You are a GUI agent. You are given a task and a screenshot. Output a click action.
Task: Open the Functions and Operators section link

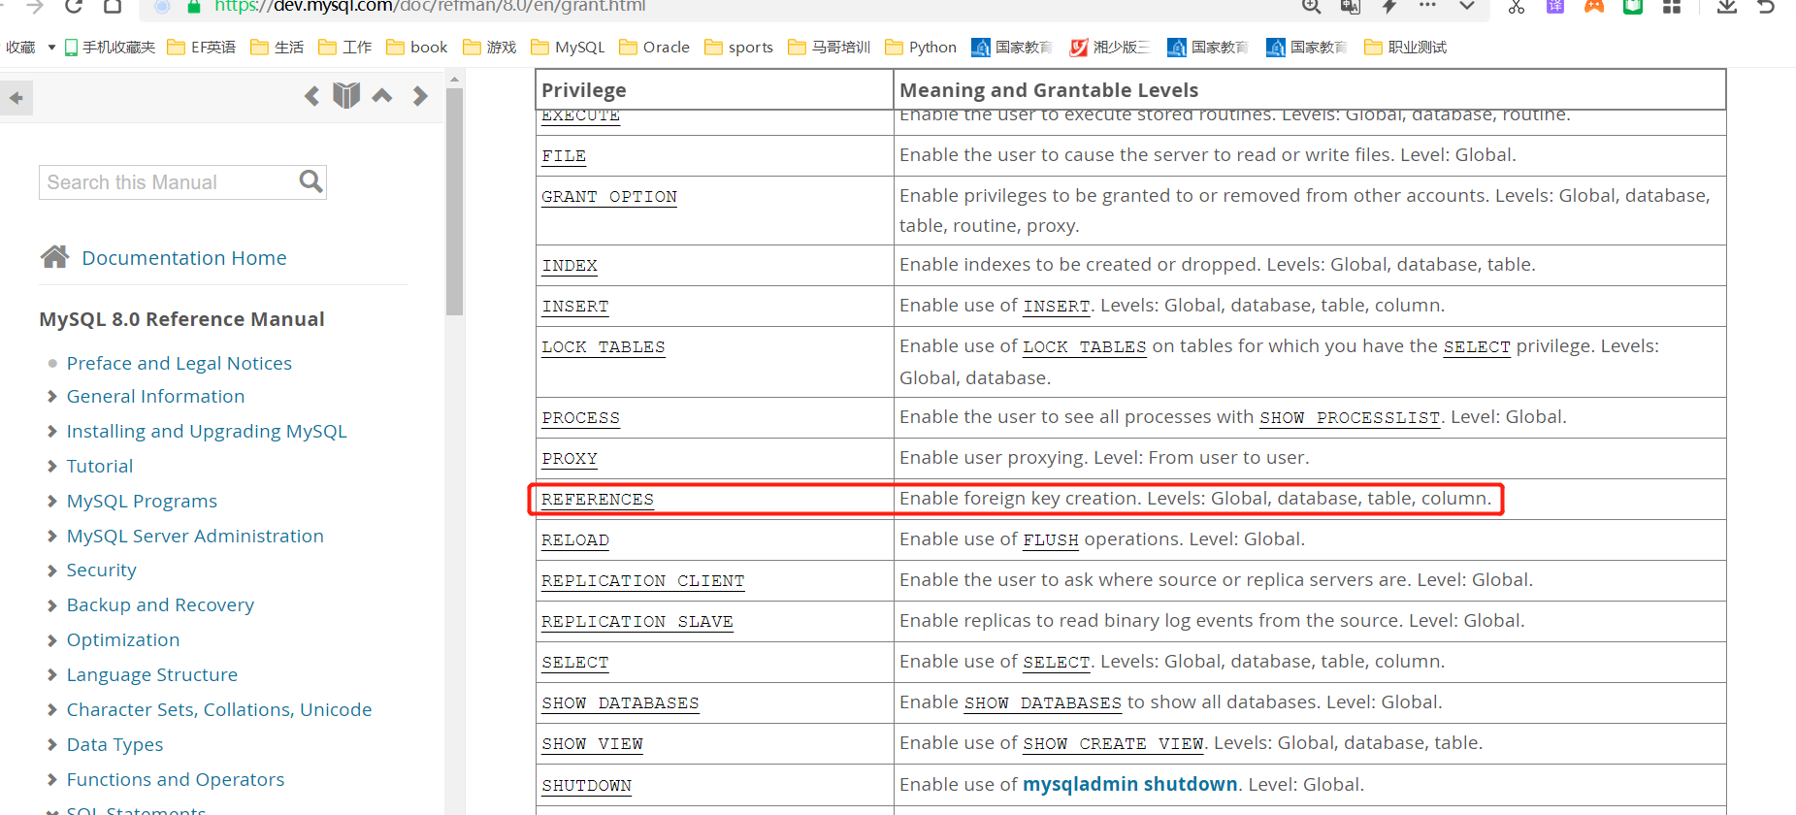coord(176,779)
